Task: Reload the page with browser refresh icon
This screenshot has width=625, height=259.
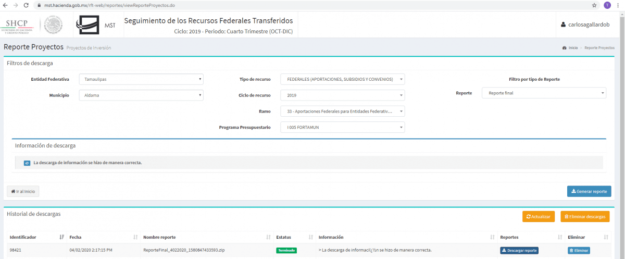Action: point(26,5)
